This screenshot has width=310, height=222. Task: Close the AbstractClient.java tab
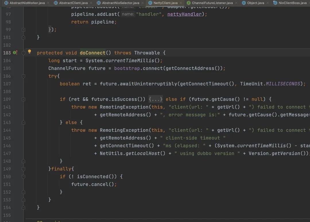91,3
